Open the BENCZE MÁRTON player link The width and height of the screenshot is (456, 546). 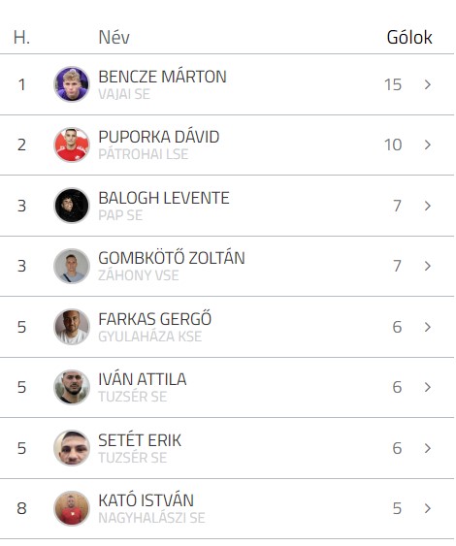[x=162, y=77]
